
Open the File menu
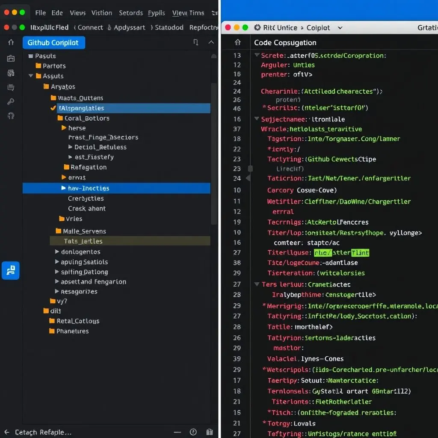coord(41,13)
